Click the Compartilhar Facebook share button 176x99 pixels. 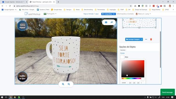108,14
